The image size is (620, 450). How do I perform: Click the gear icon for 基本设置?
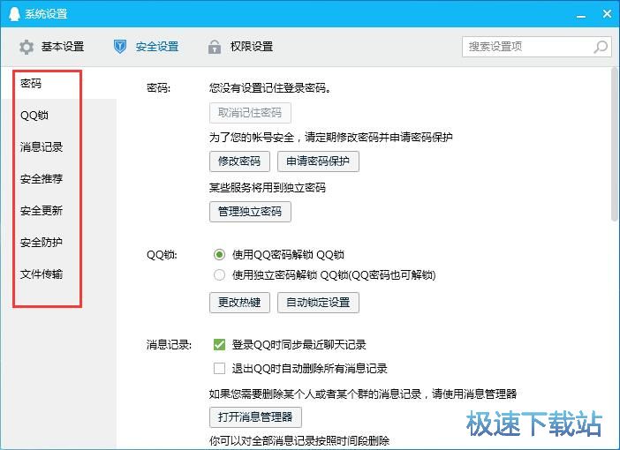tap(26, 47)
